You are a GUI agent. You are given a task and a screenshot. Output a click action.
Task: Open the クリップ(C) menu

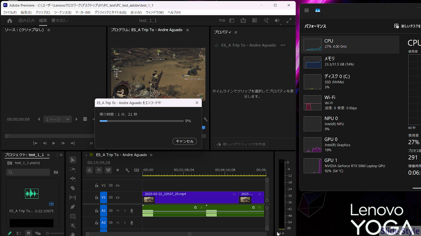[43, 12]
